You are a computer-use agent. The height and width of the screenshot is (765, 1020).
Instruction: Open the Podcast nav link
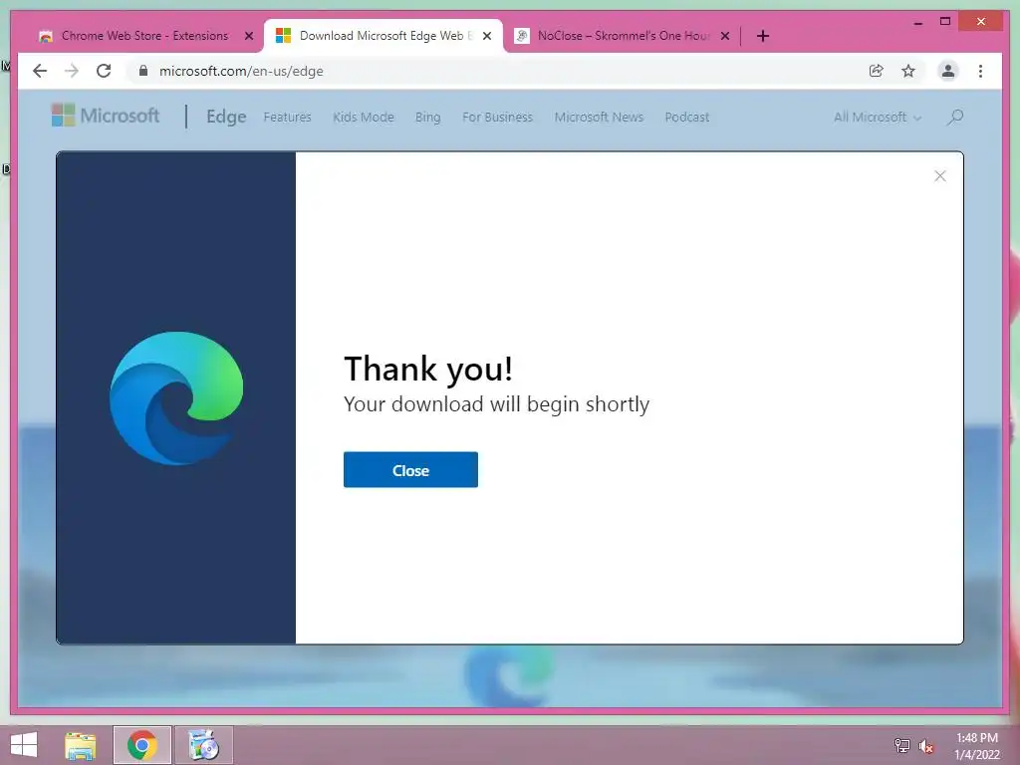686,118
